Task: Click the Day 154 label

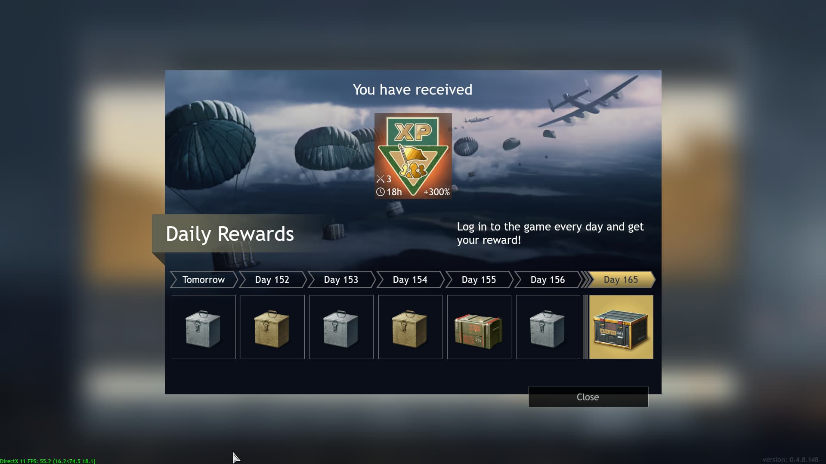Action: [x=410, y=280]
